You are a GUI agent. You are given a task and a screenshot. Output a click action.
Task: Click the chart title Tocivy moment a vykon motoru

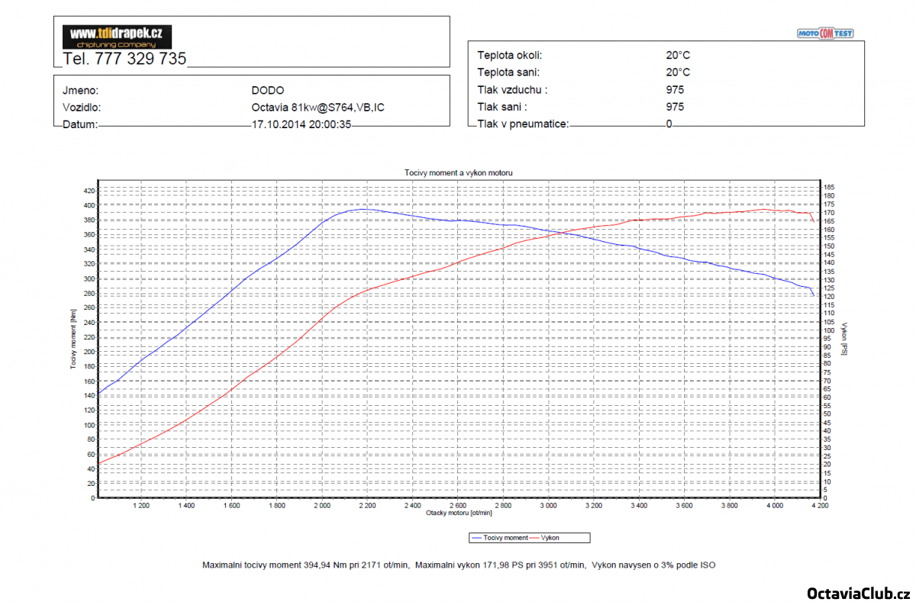pyautogui.click(x=458, y=173)
